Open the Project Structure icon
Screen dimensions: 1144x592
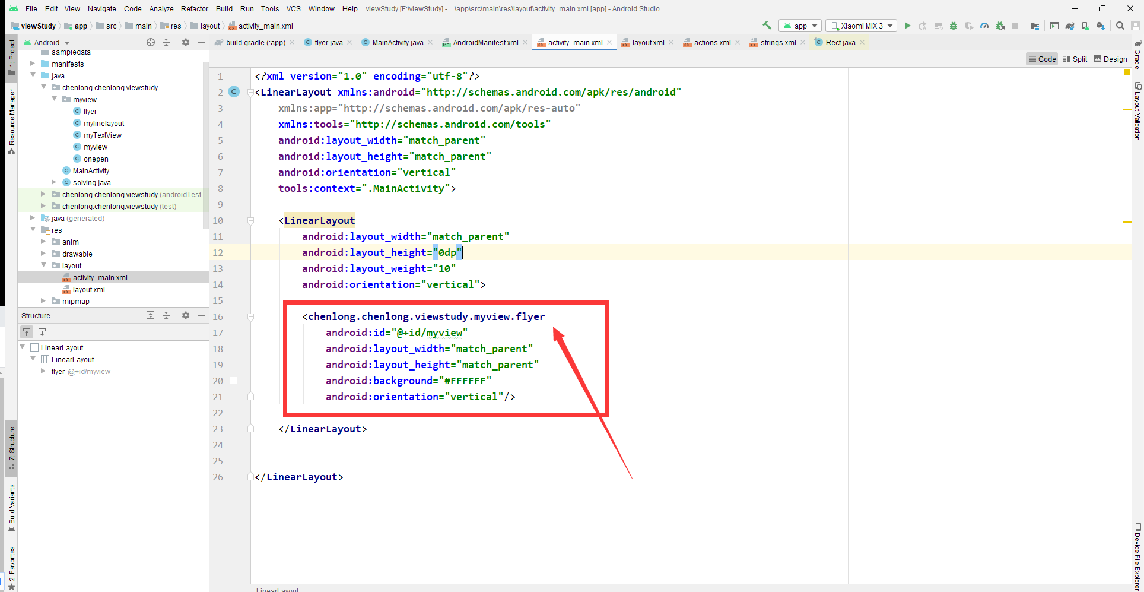click(1035, 26)
